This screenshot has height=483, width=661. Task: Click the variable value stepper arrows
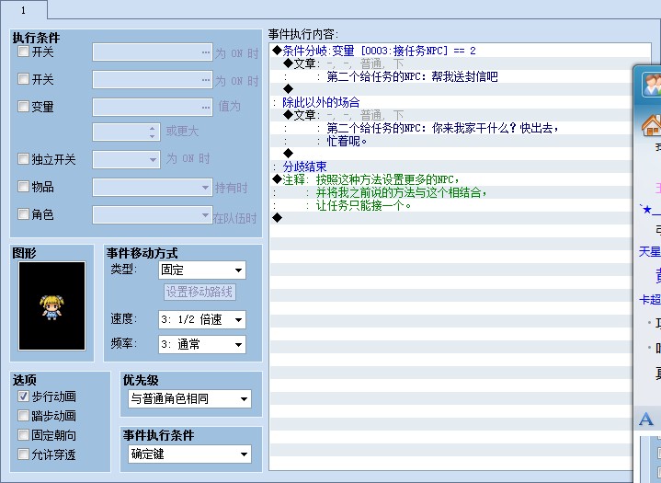point(153,132)
